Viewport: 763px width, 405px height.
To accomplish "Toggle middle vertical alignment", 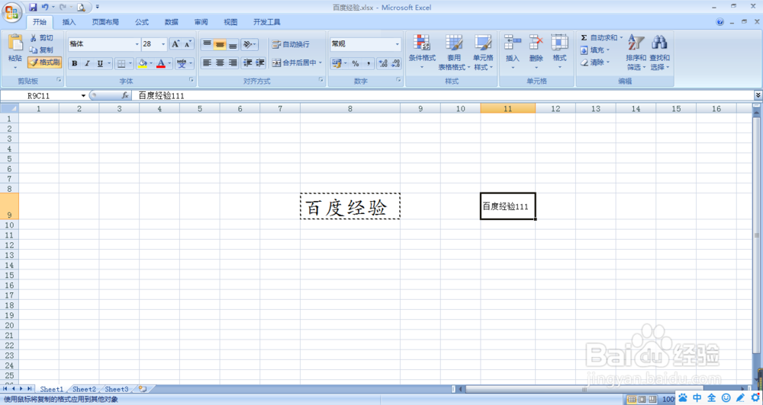I will coord(220,45).
